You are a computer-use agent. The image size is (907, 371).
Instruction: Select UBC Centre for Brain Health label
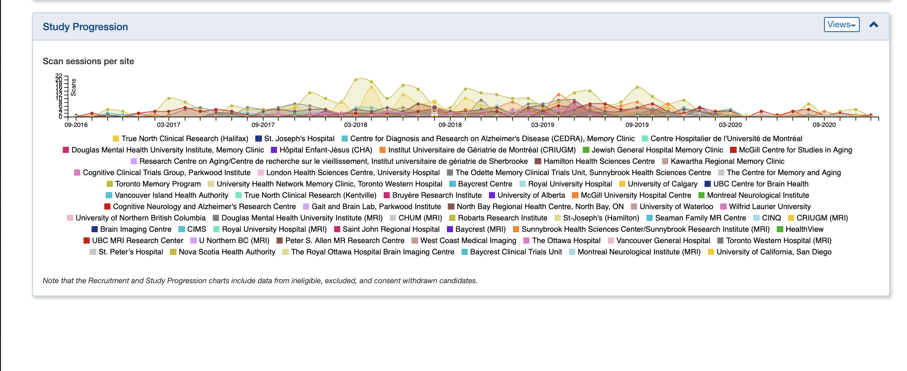pyautogui.click(x=761, y=184)
